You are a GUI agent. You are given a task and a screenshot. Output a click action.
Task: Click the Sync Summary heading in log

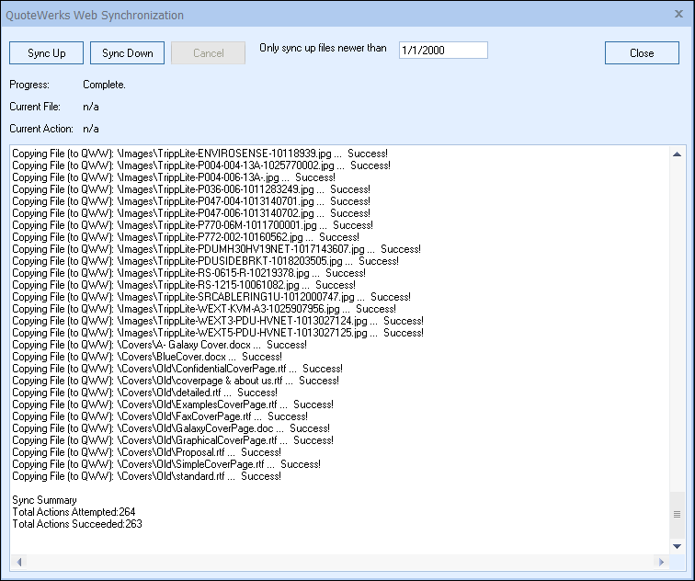click(x=44, y=500)
